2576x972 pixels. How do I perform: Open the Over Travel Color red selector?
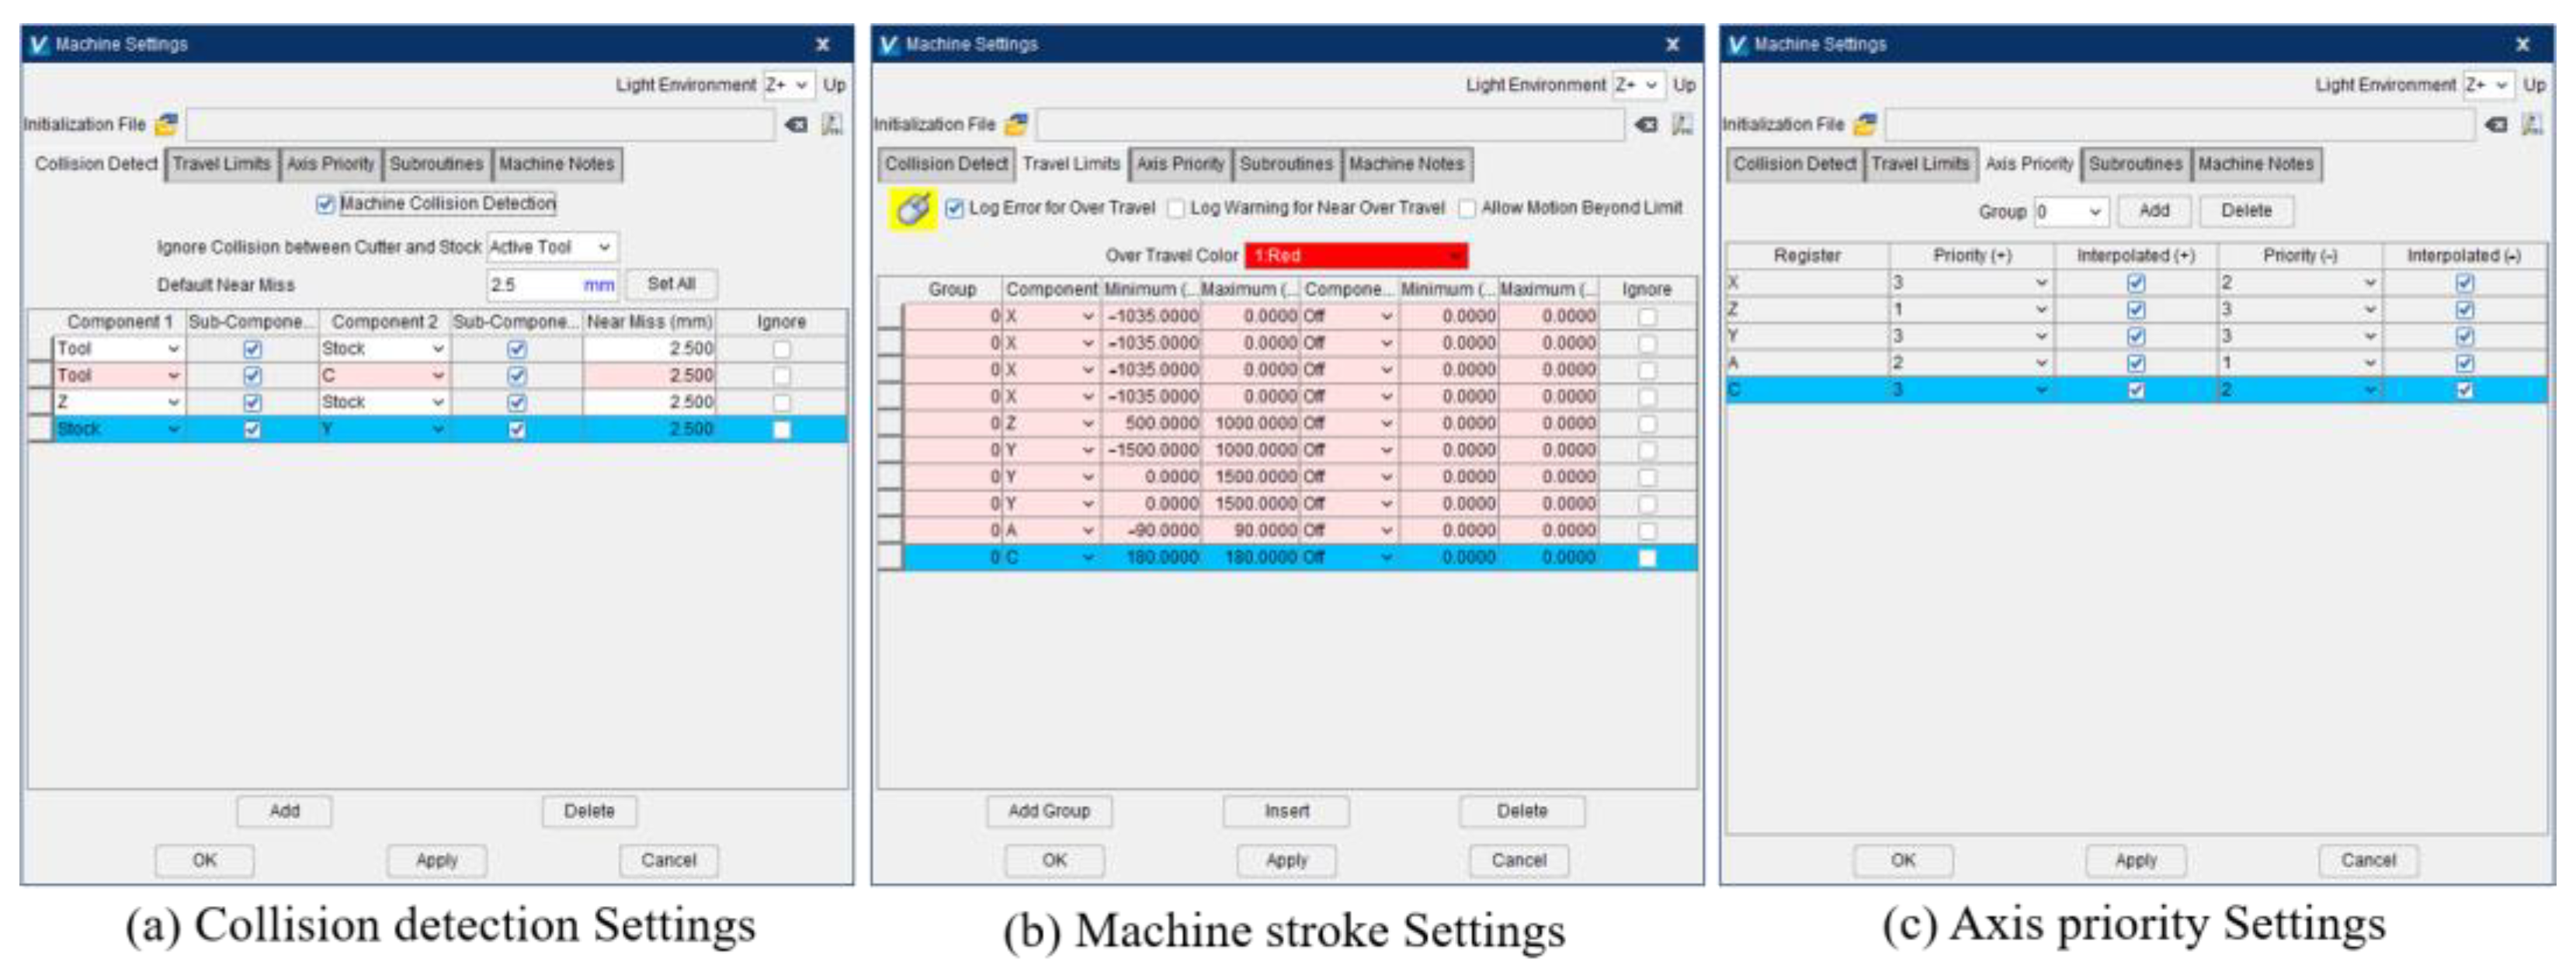pyautogui.click(x=1355, y=256)
